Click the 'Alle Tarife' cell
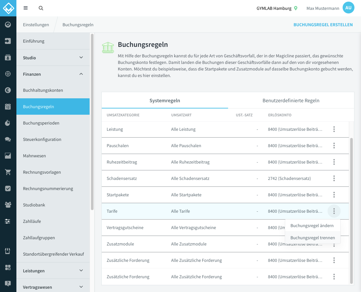 pyautogui.click(x=180, y=211)
